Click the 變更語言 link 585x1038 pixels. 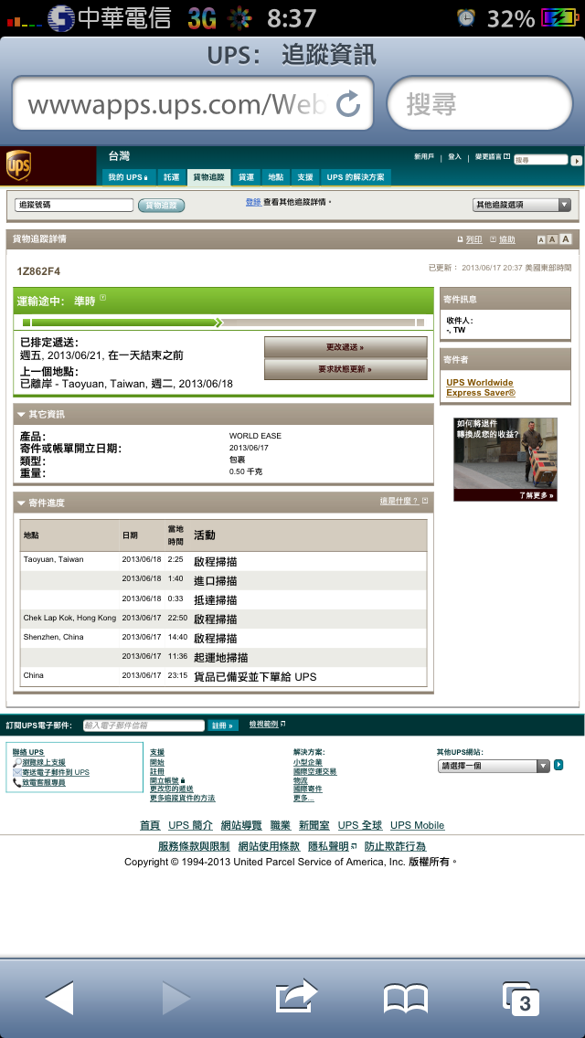488,157
